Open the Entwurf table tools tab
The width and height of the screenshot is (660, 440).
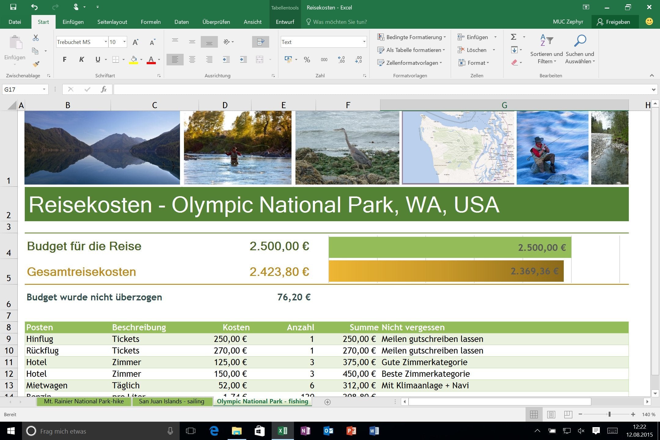(x=285, y=22)
